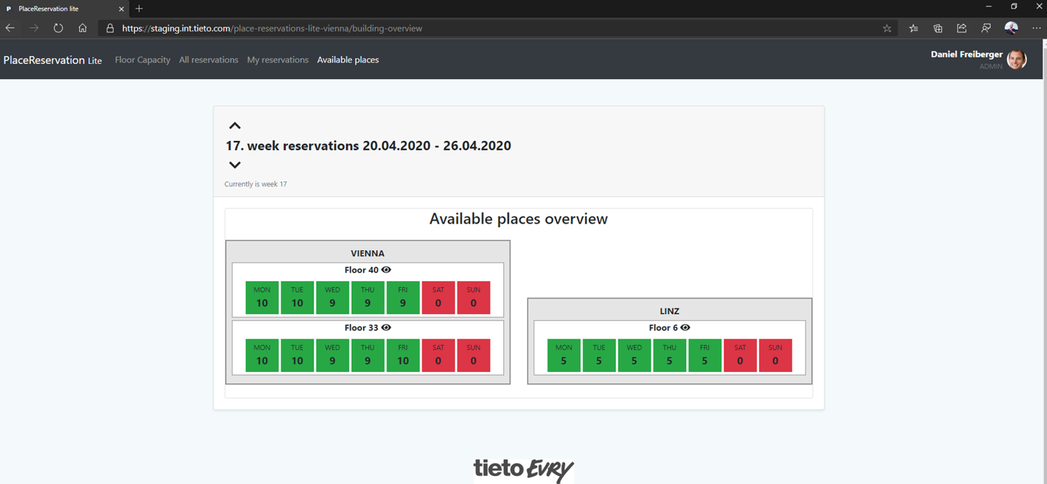Open the browser collections icon
Viewport: 1047px width, 484px height.
coord(938,28)
